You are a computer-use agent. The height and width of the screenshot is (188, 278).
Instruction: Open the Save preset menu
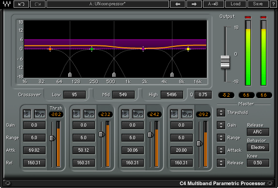click(258, 4)
